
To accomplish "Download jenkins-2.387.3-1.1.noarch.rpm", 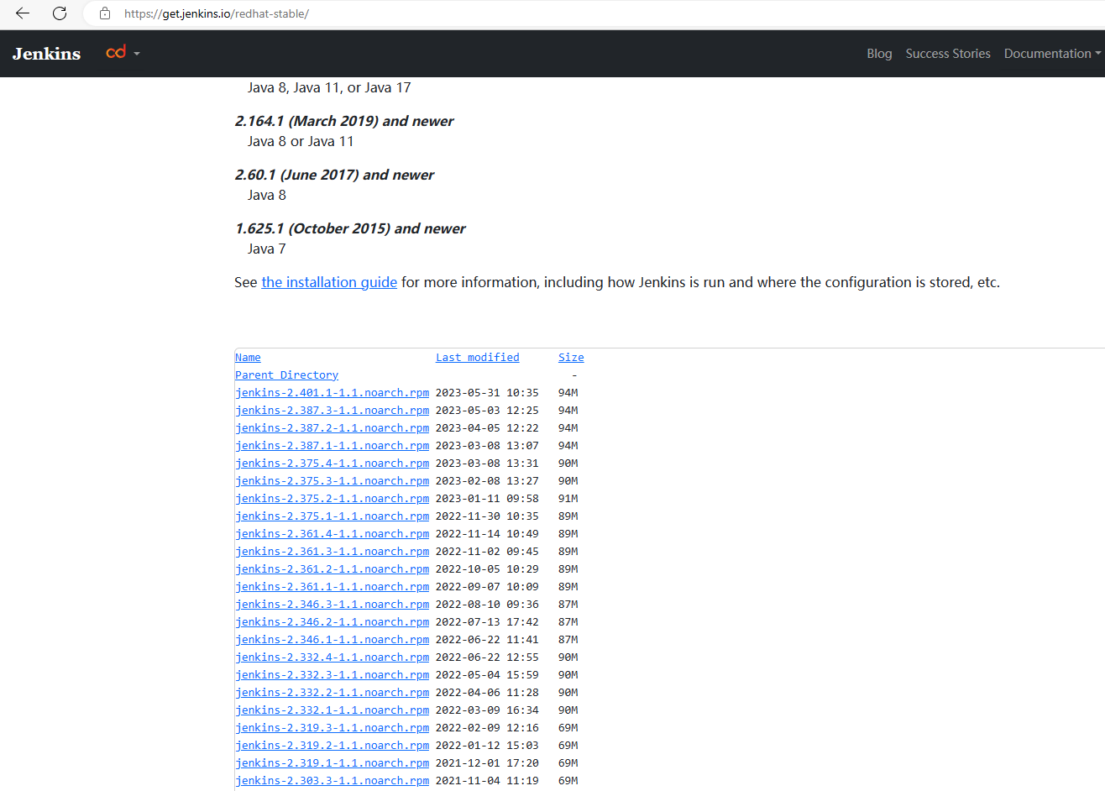I will (332, 411).
